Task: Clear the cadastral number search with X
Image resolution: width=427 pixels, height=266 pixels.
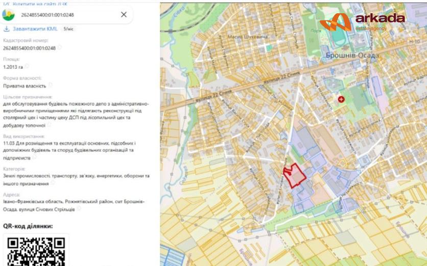Action: point(124,15)
